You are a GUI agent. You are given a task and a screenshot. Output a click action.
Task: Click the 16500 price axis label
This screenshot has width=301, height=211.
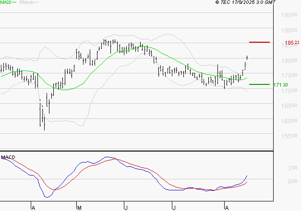pyautogui.click(x=289, y=105)
